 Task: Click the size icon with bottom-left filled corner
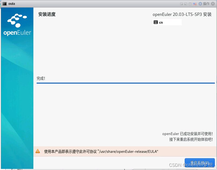186,4
